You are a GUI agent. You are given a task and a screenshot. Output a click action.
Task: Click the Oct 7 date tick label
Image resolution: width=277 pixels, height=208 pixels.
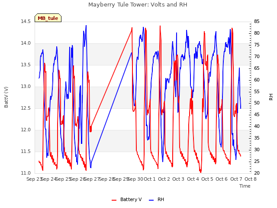tap(236, 179)
